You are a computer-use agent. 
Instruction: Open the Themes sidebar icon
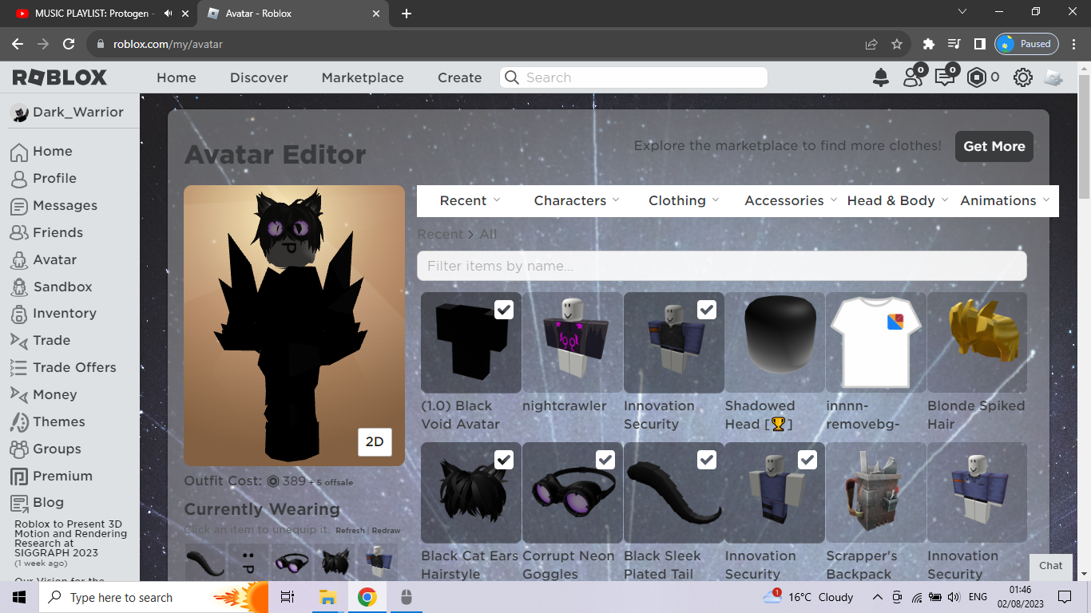(x=19, y=422)
